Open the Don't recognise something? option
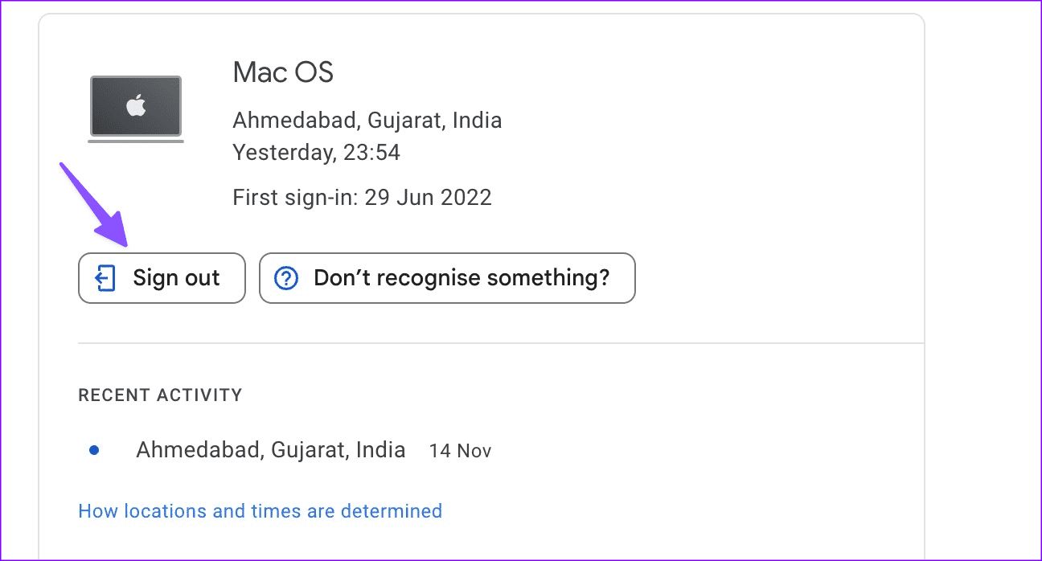Screen dimensions: 1042x561 (447, 279)
